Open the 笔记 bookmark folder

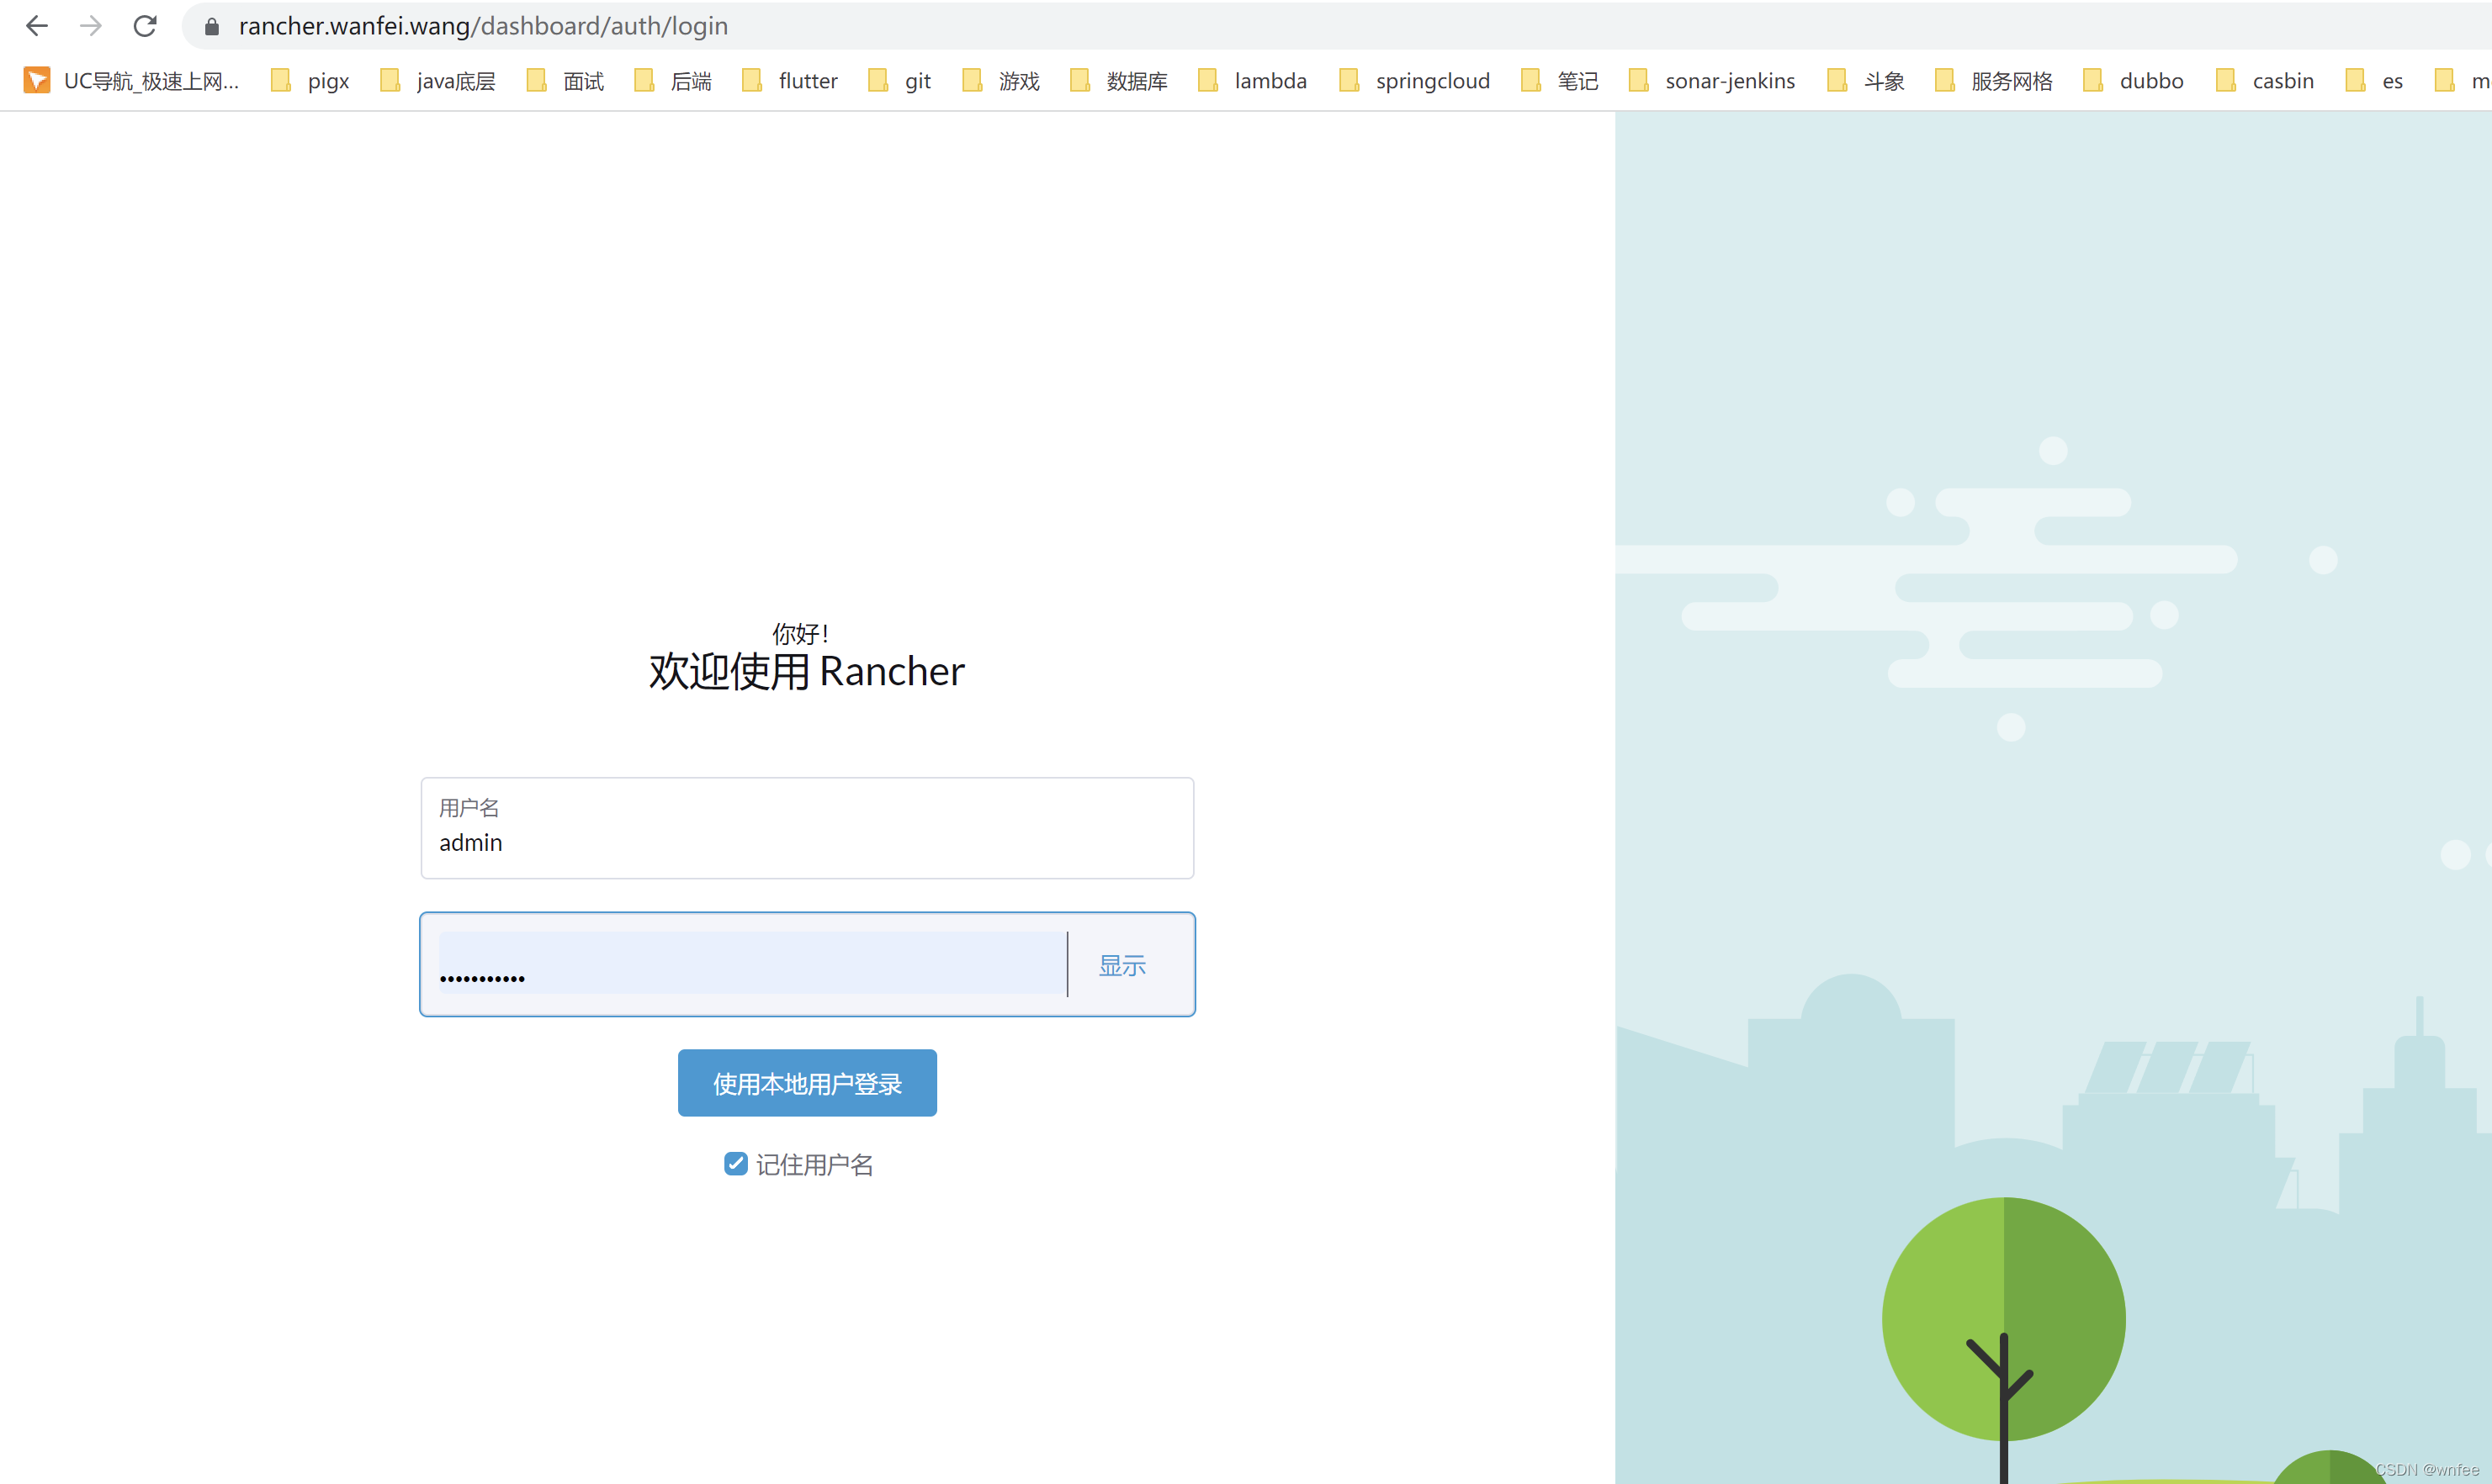coord(1560,81)
